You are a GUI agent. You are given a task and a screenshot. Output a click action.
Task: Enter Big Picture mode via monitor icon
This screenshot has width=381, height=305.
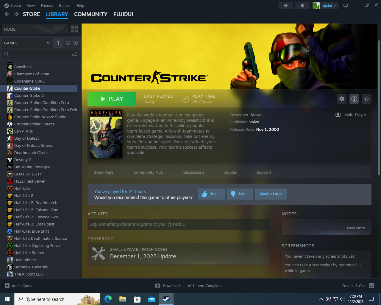pyautogui.click(x=346, y=6)
